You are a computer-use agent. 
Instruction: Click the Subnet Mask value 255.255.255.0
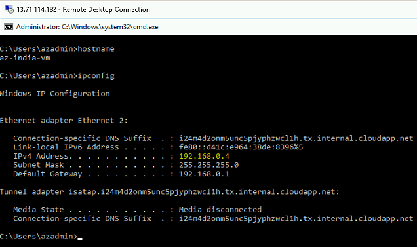click(x=208, y=165)
